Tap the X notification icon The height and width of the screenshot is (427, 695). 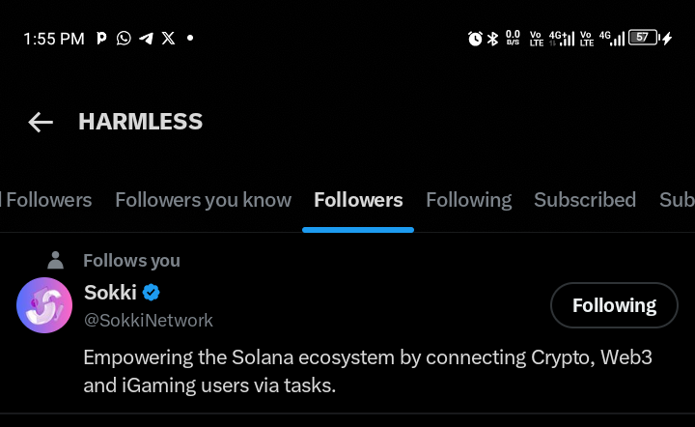coord(168,38)
